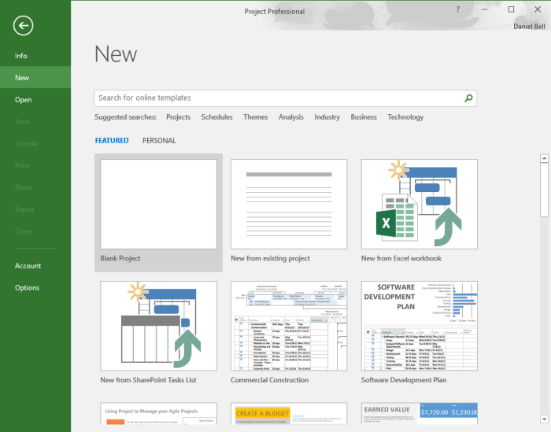Click the search magnifier icon

[468, 98]
